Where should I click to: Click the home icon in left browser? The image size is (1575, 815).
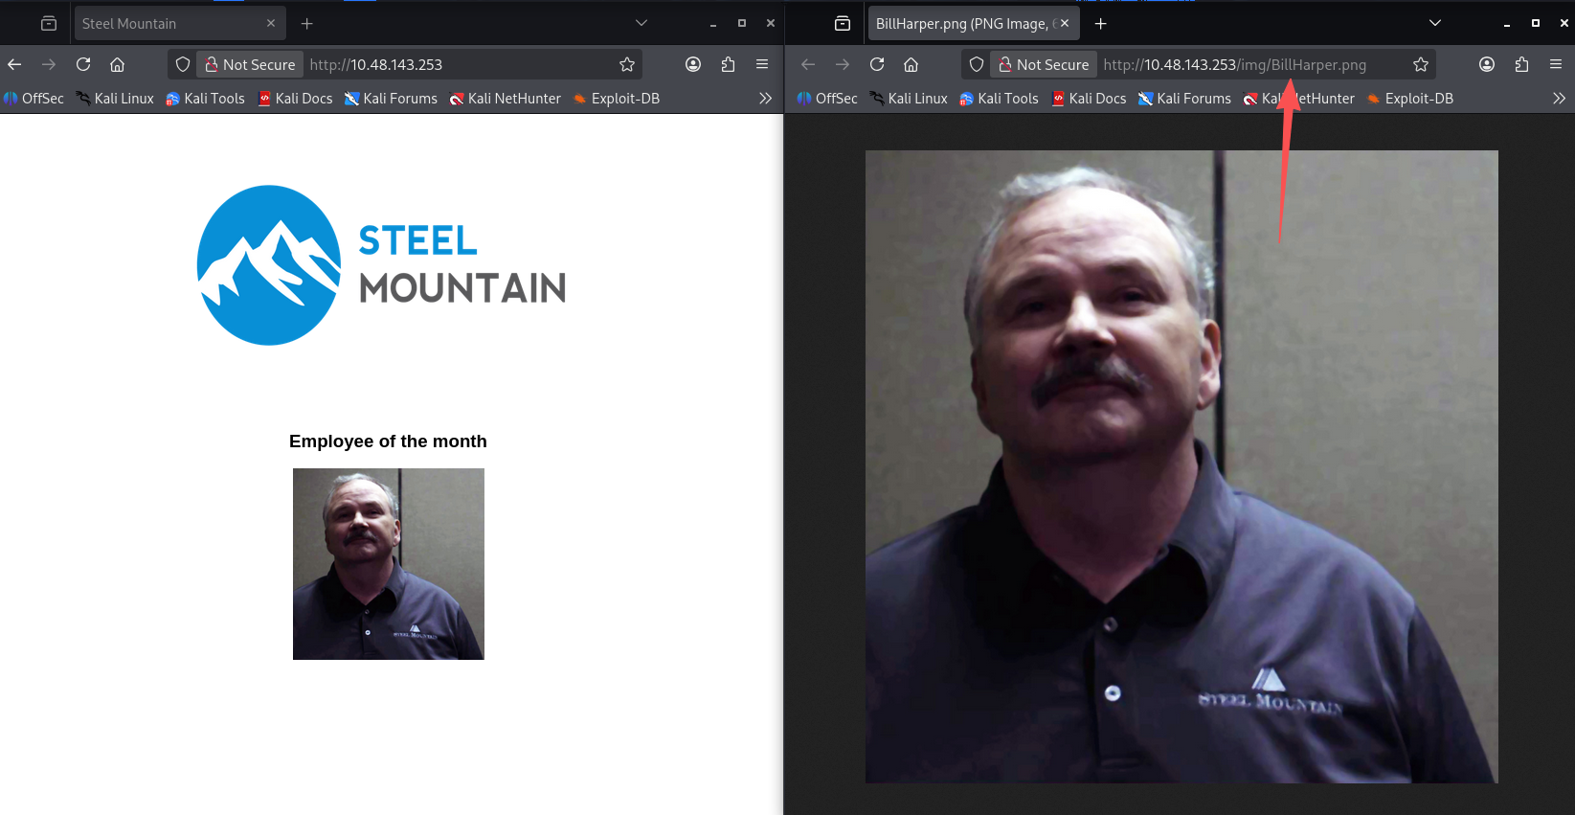point(117,64)
